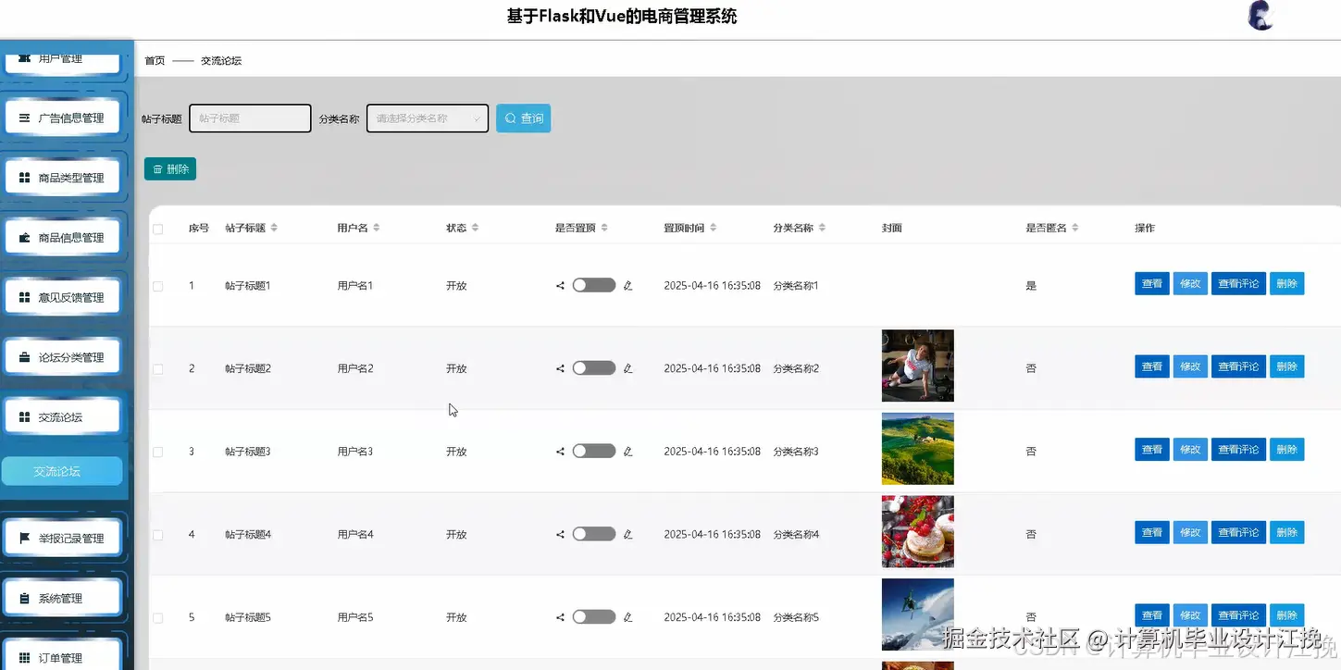The width and height of the screenshot is (1341, 670).
Task: Click sort arrows on 是否置顶 column
Action: click(x=604, y=228)
